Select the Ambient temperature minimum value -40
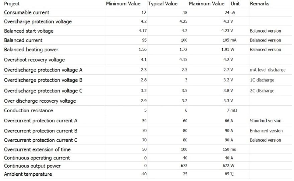The height and width of the screenshot is (181, 294). 143,174
